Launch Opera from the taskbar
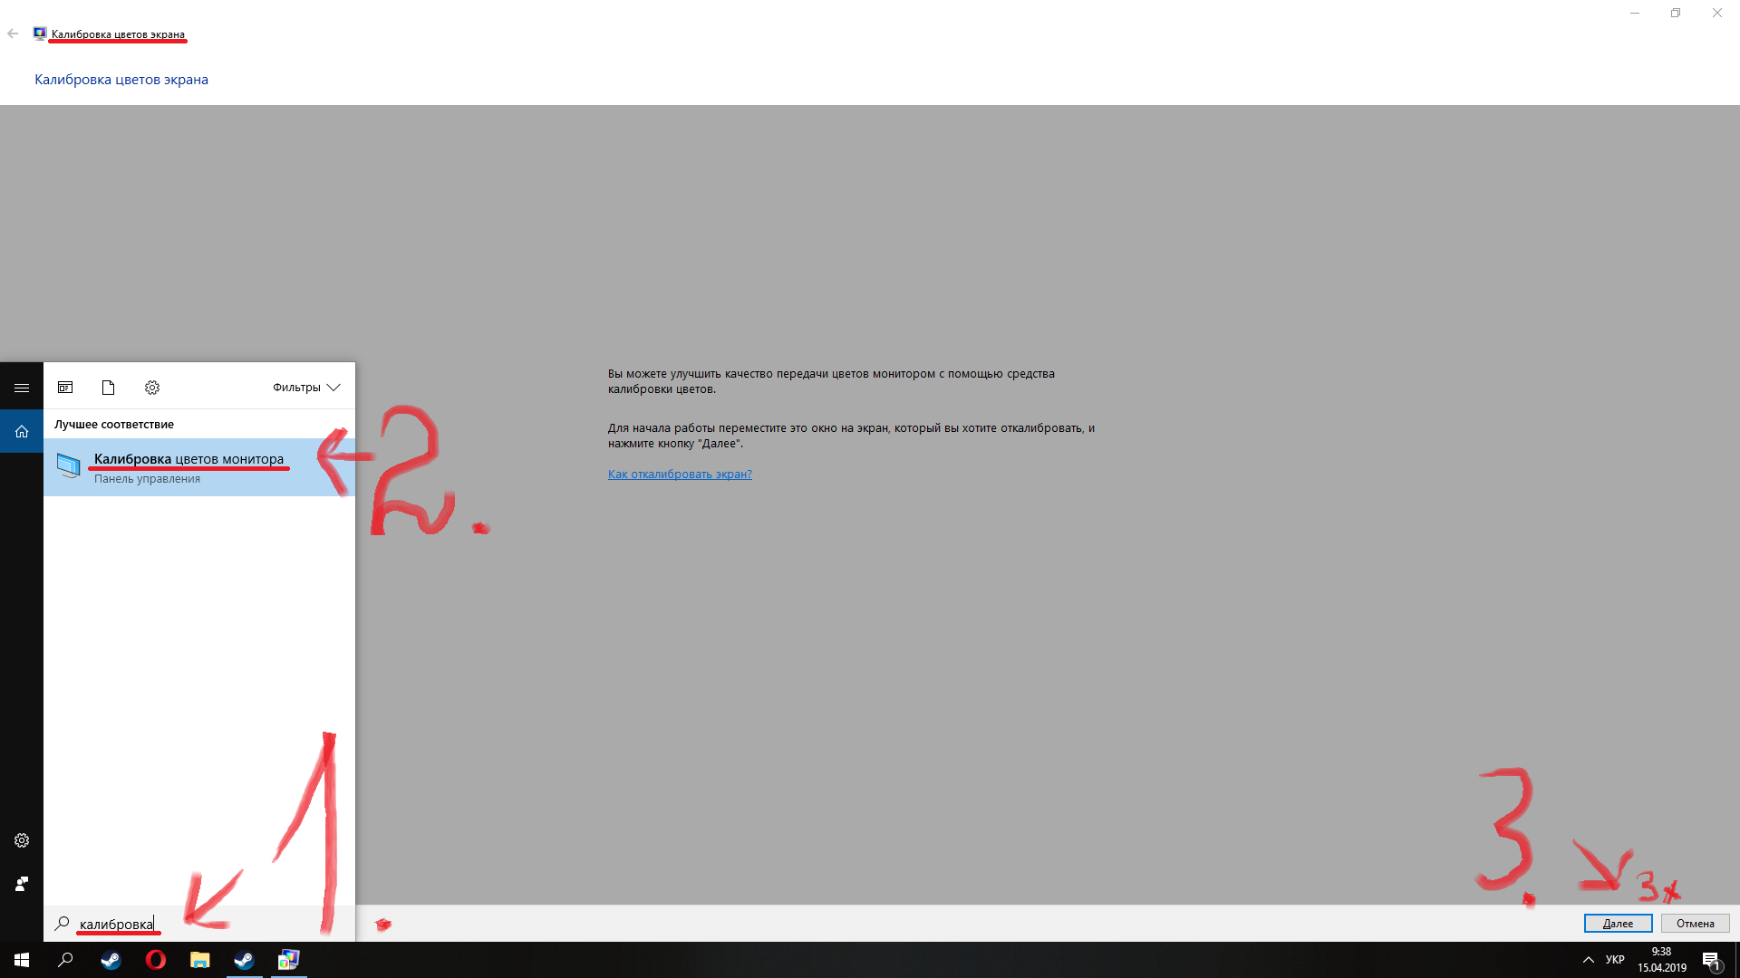1740x978 pixels. tap(155, 960)
